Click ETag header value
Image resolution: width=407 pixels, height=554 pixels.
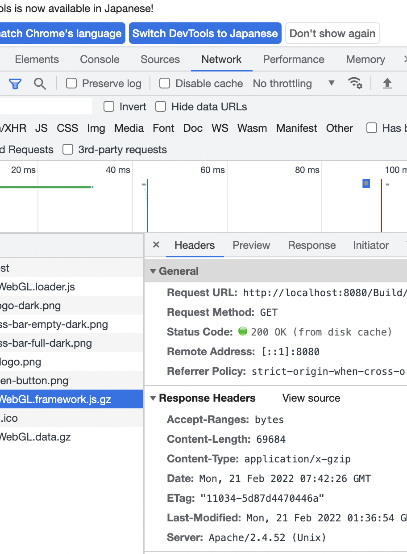click(x=262, y=498)
